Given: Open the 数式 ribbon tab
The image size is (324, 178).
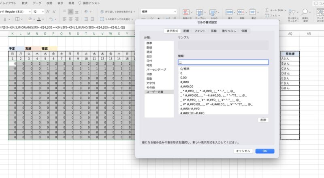Looking at the screenshot, I should pyautogui.click(x=25, y=3).
